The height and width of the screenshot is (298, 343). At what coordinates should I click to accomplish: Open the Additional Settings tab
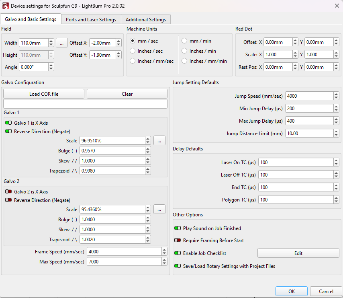[146, 19]
